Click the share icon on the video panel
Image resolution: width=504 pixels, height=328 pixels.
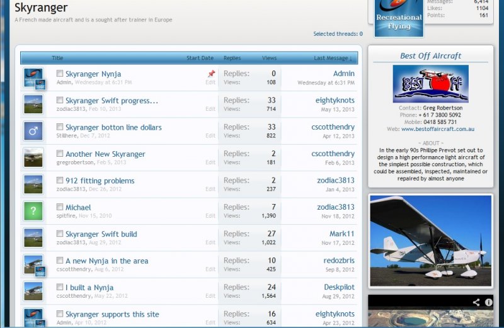pos(476,302)
